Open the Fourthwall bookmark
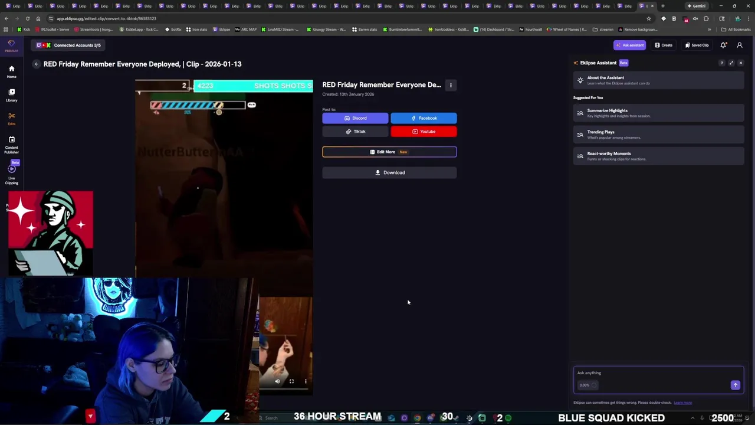This screenshot has height=425, width=755. (530, 29)
